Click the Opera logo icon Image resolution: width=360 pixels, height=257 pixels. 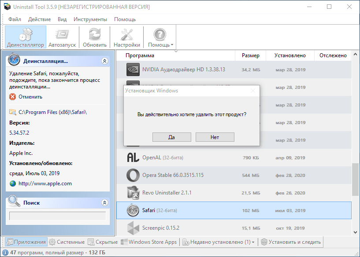(133, 175)
